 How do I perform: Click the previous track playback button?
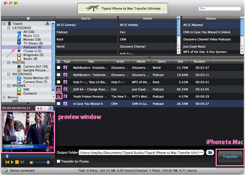[x=7, y=162]
